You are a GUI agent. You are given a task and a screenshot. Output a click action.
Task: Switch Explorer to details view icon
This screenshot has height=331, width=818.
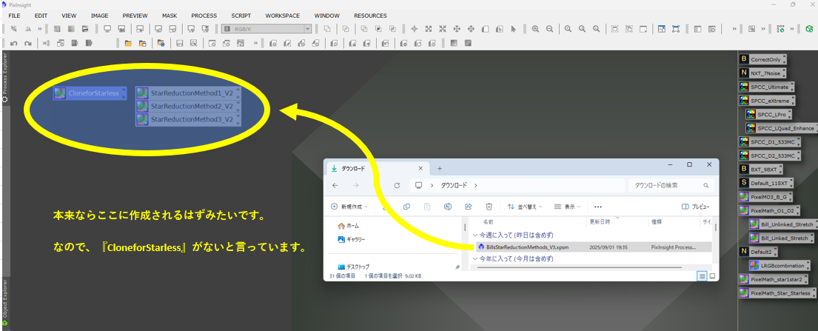pyautogui.click(x=703, y=275)
